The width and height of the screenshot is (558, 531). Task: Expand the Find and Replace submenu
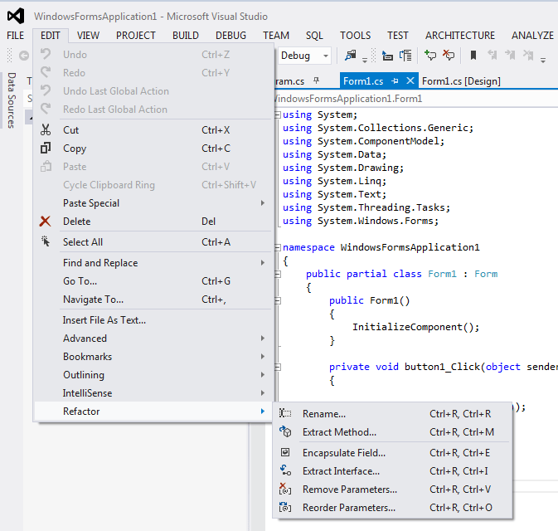(263, 262)
